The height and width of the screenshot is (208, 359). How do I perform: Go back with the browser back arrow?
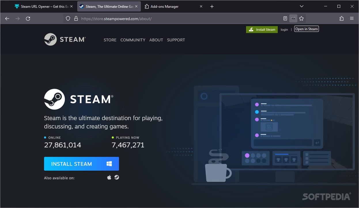[7, 18]
